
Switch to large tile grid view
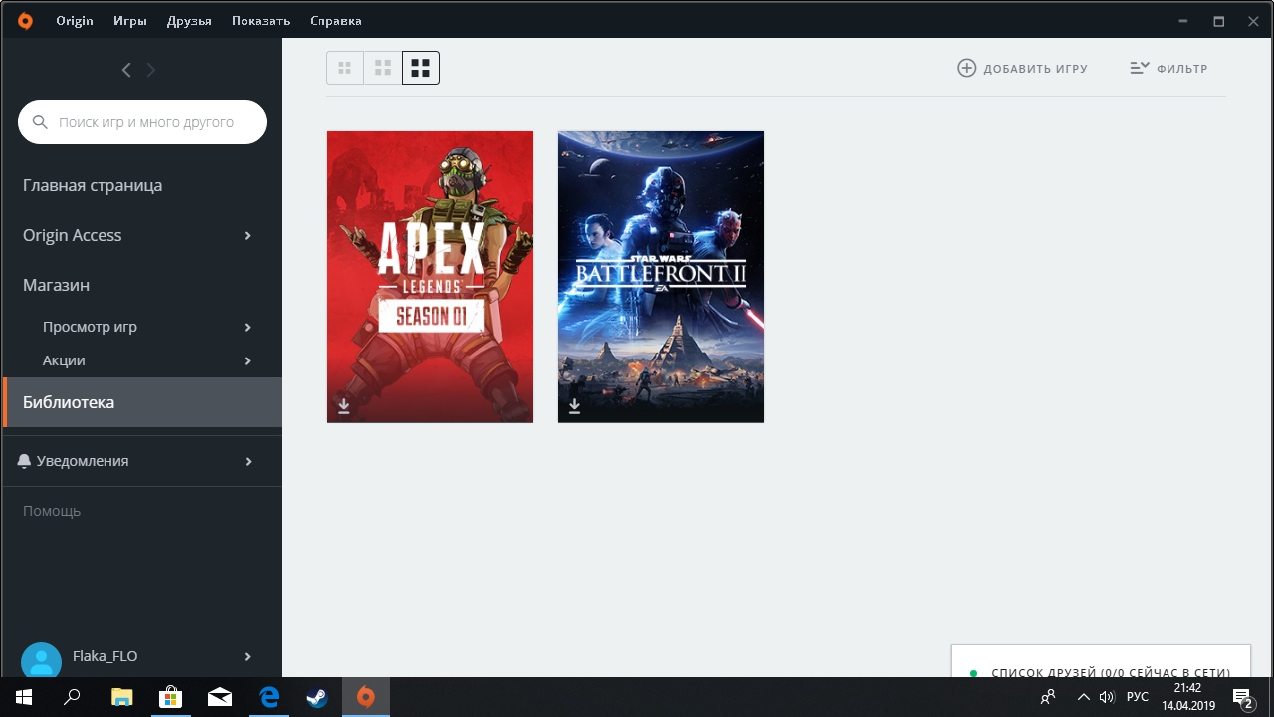(421, 68)
